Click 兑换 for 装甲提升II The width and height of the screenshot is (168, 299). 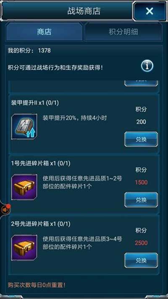coord(141,139)
